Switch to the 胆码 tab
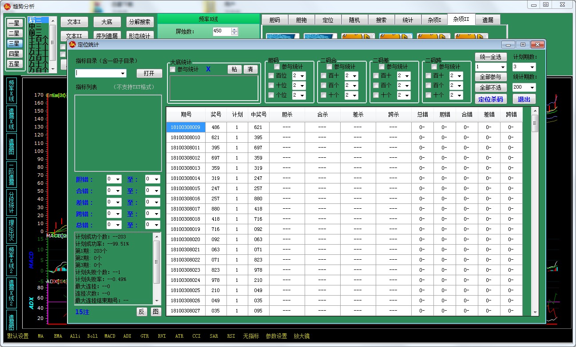576x347 pixels. [x=274, y=20]
